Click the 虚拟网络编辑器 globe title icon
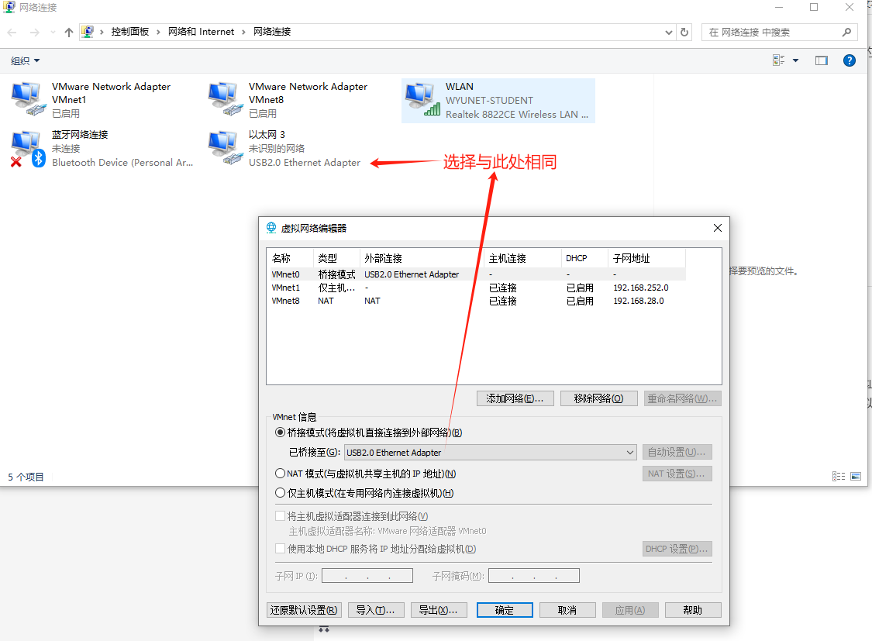 [271, 228]
